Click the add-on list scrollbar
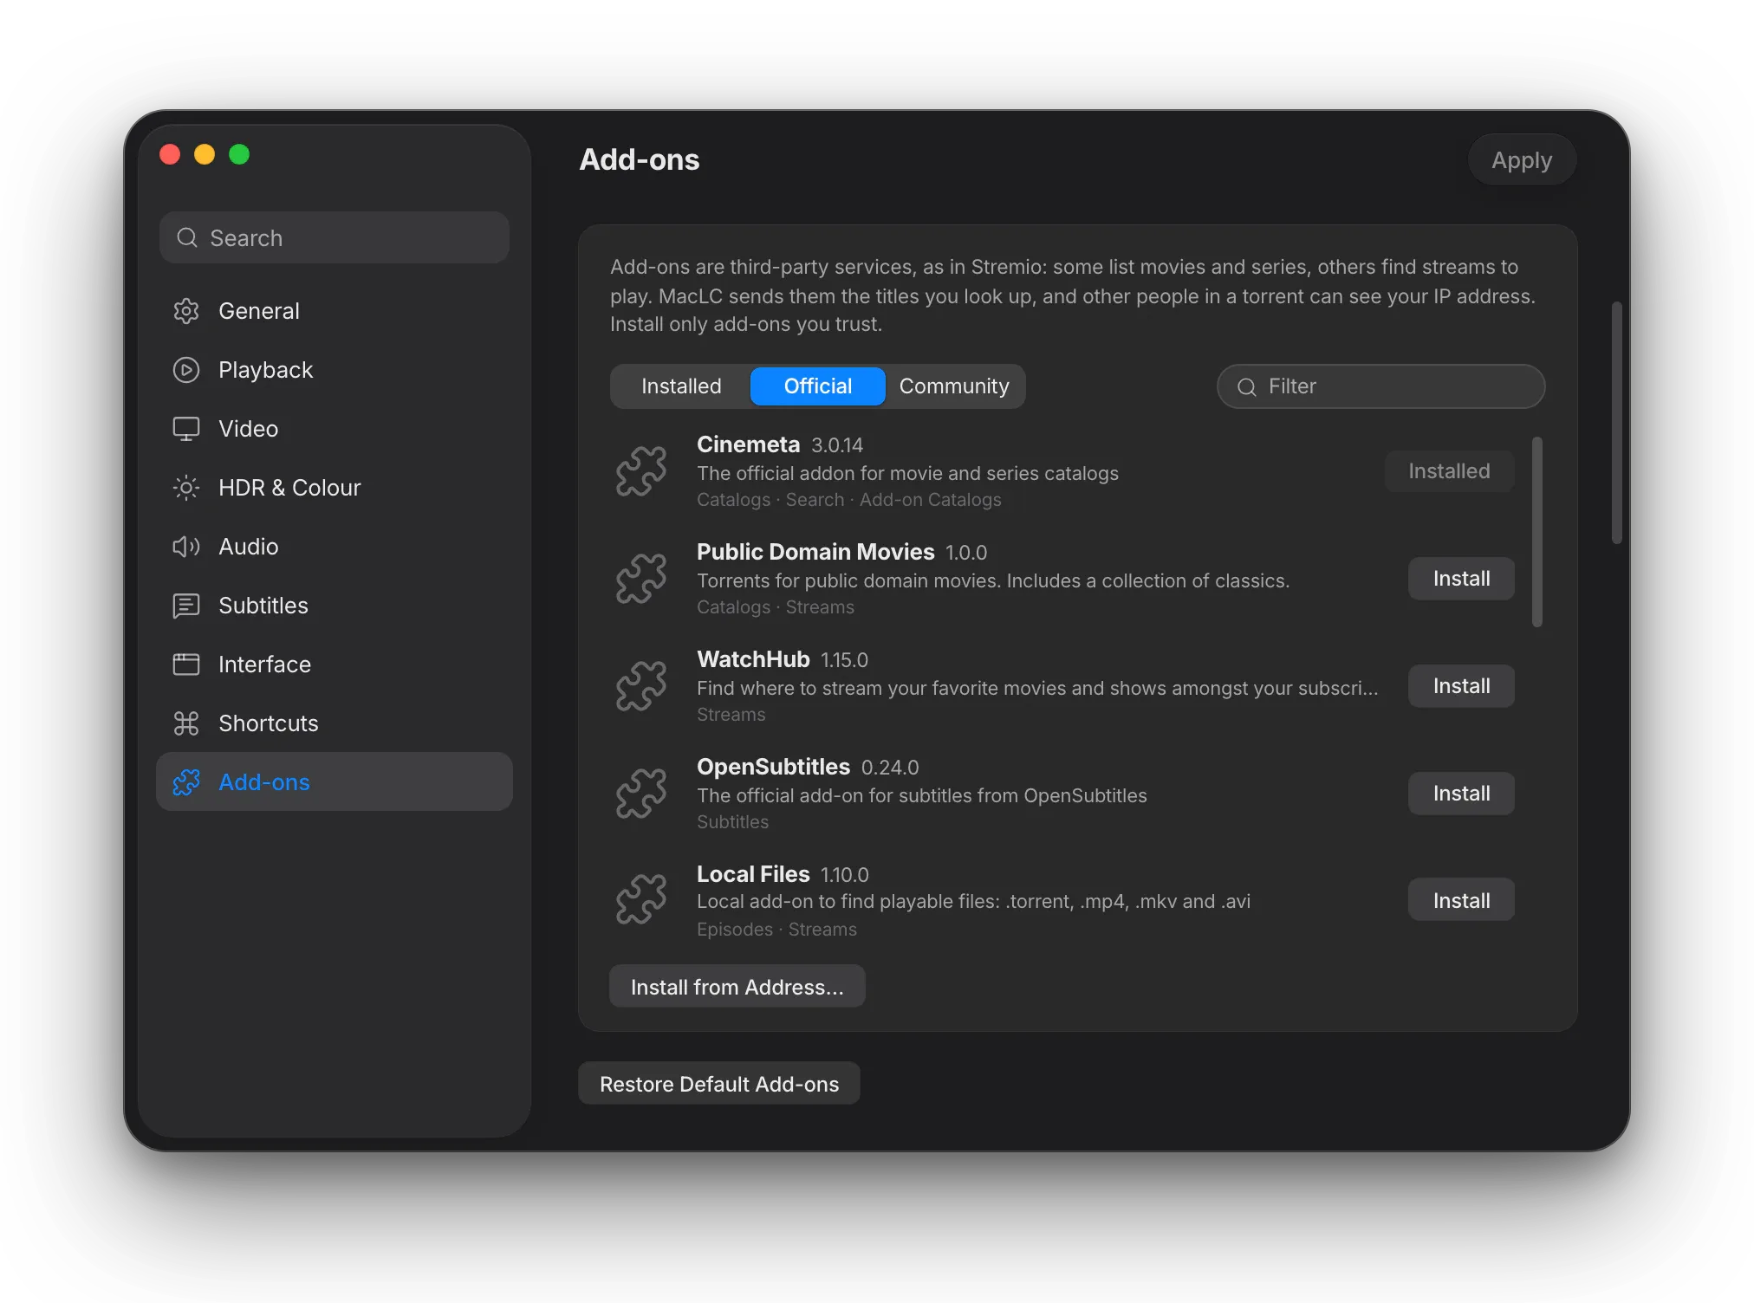This screenshot has height=1303, width=1754. click(x=1537, y=532)
